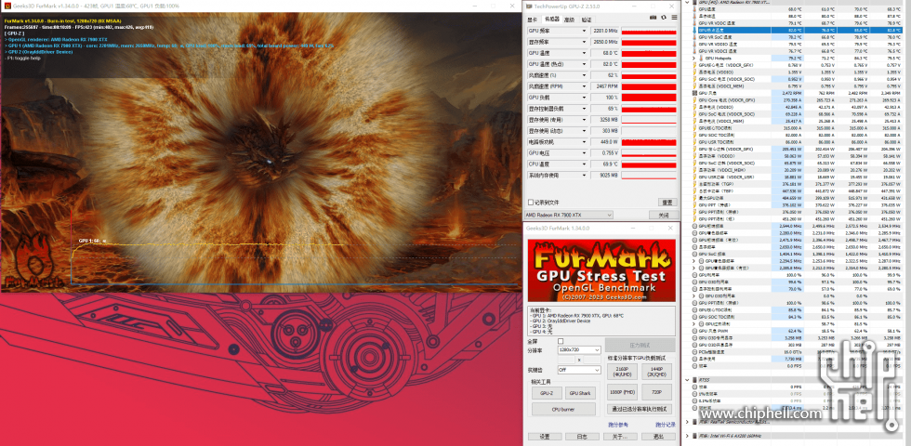Viewport: 911px width, 446px height.
Task: Click custom height field in FurMark
Action: coord(591,361)
